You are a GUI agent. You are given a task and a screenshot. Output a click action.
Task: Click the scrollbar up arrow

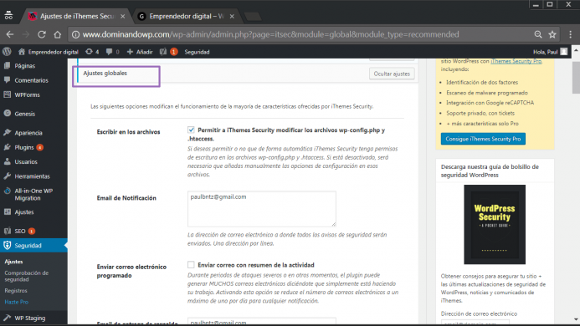pyautogui.click(x=576, y=49)
